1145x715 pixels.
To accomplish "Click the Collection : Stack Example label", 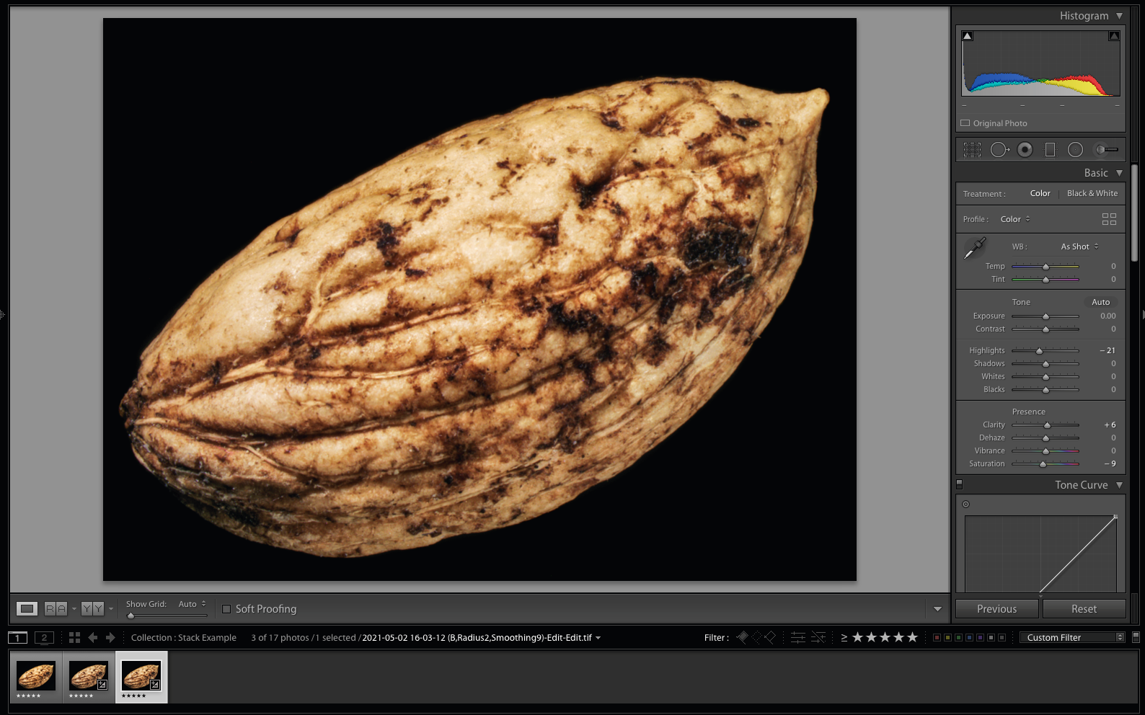I will [184, 638].
